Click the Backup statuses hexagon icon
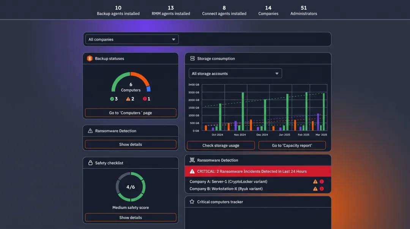The image size is (410, 229). point(90,58)
